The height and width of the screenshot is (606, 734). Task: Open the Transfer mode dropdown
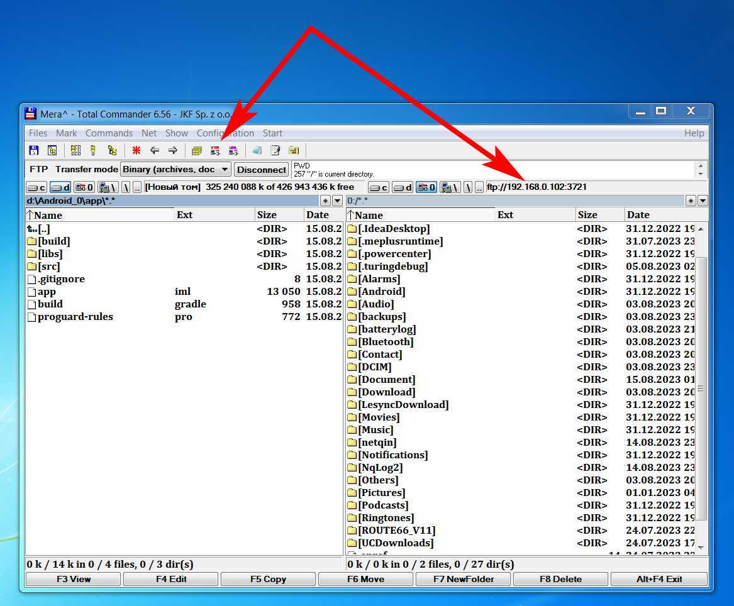click(225, 169)
